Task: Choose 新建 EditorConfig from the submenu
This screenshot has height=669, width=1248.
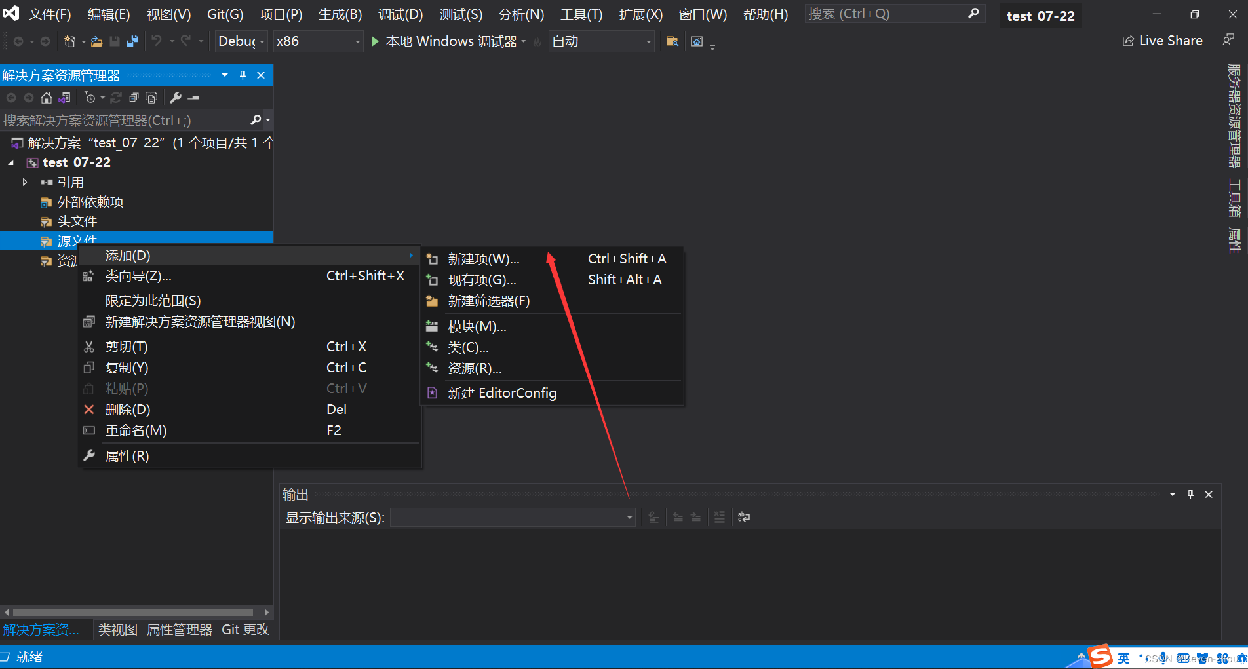Action: point(552,393)
